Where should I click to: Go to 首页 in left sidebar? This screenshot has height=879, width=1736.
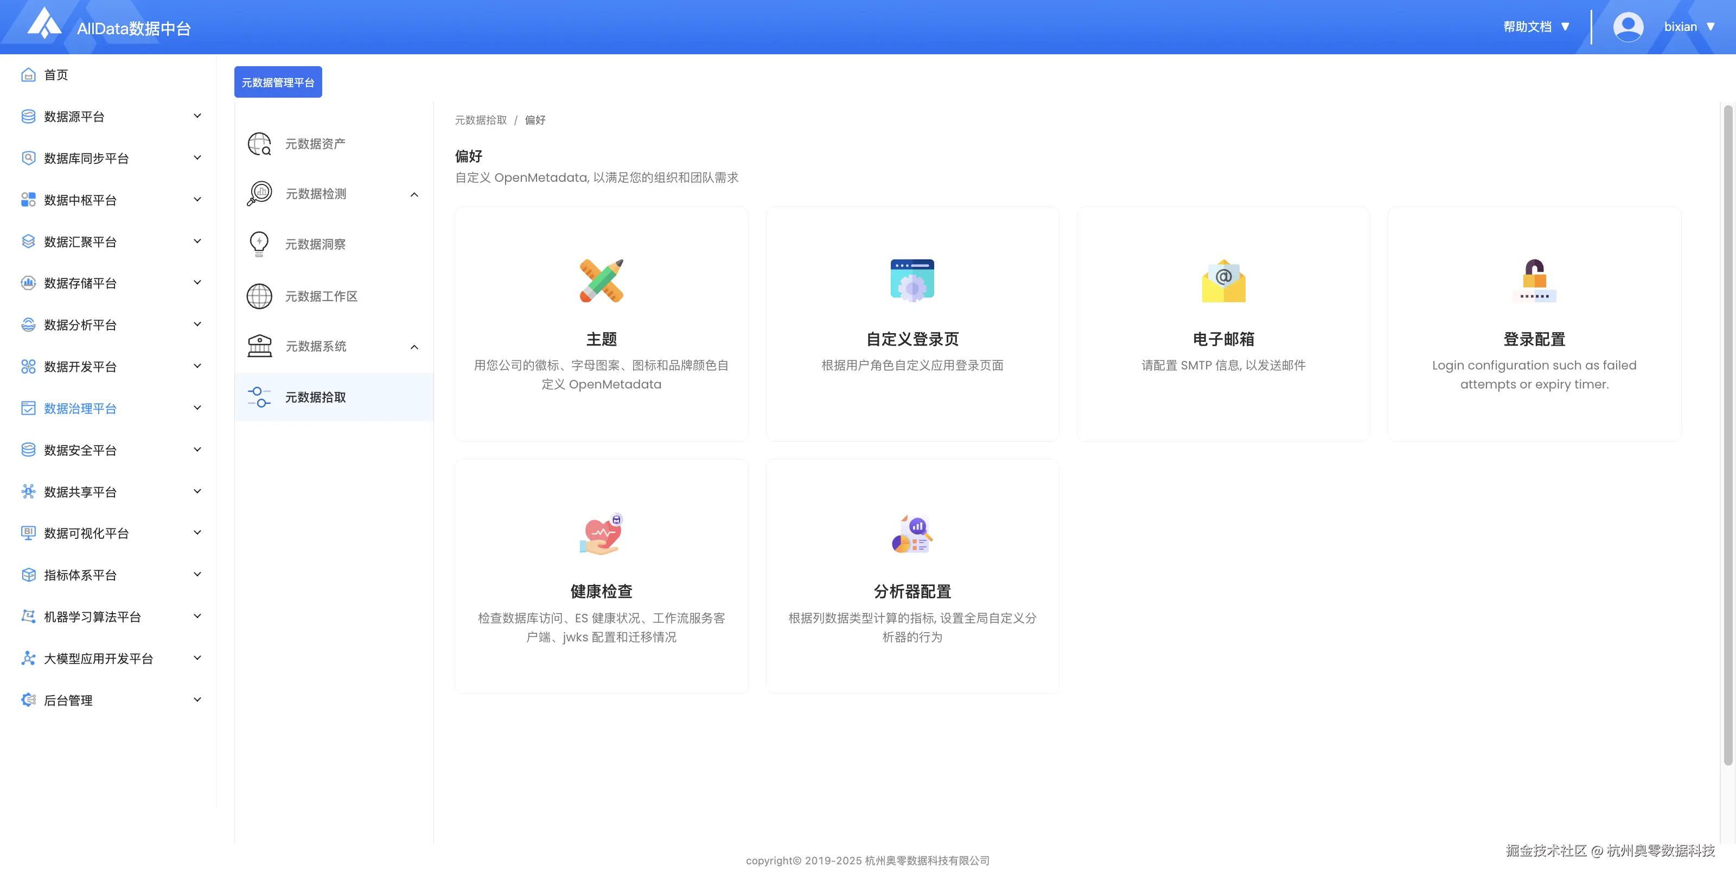[56, 75]
